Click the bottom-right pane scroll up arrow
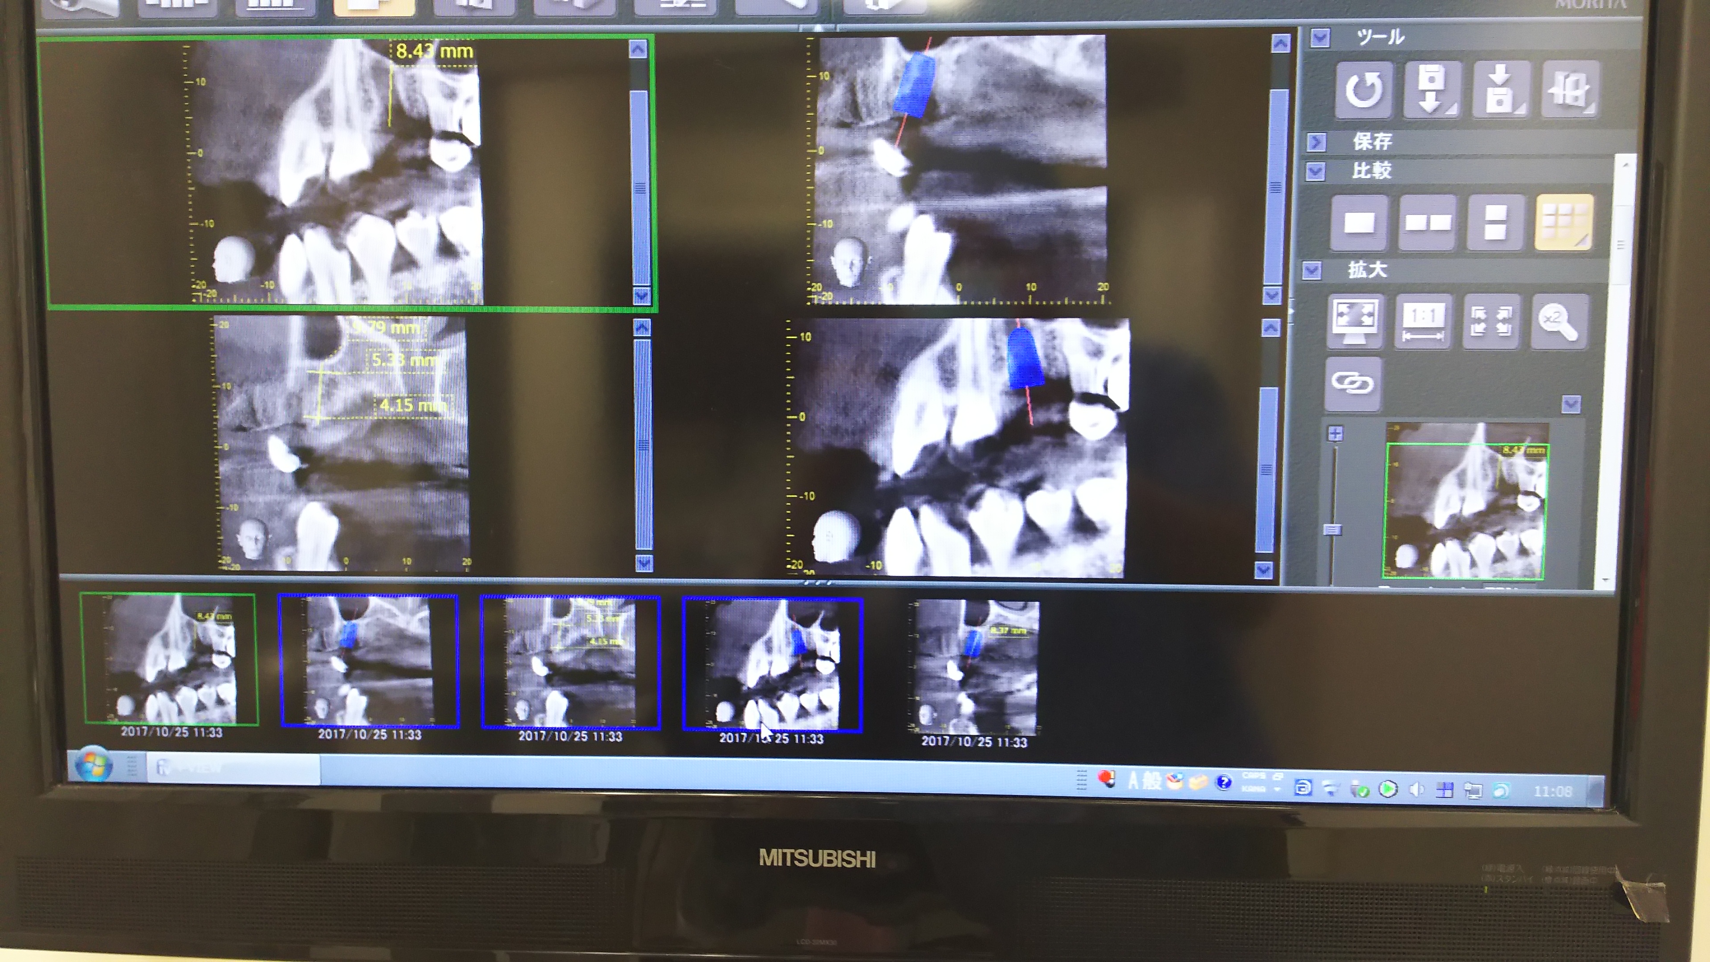Image resolution: width=1710 pixels, height=962 pixels. pyautogui.click(x=1270, y=328)
